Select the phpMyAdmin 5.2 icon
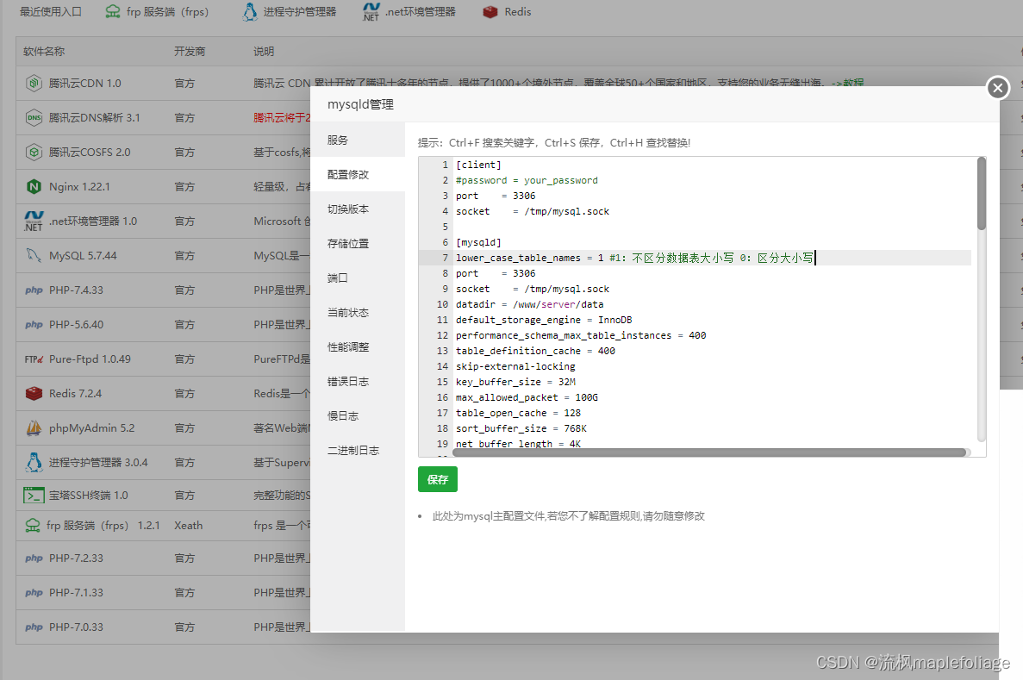This screenshot has width=1023, height=680. click(34, 427)
